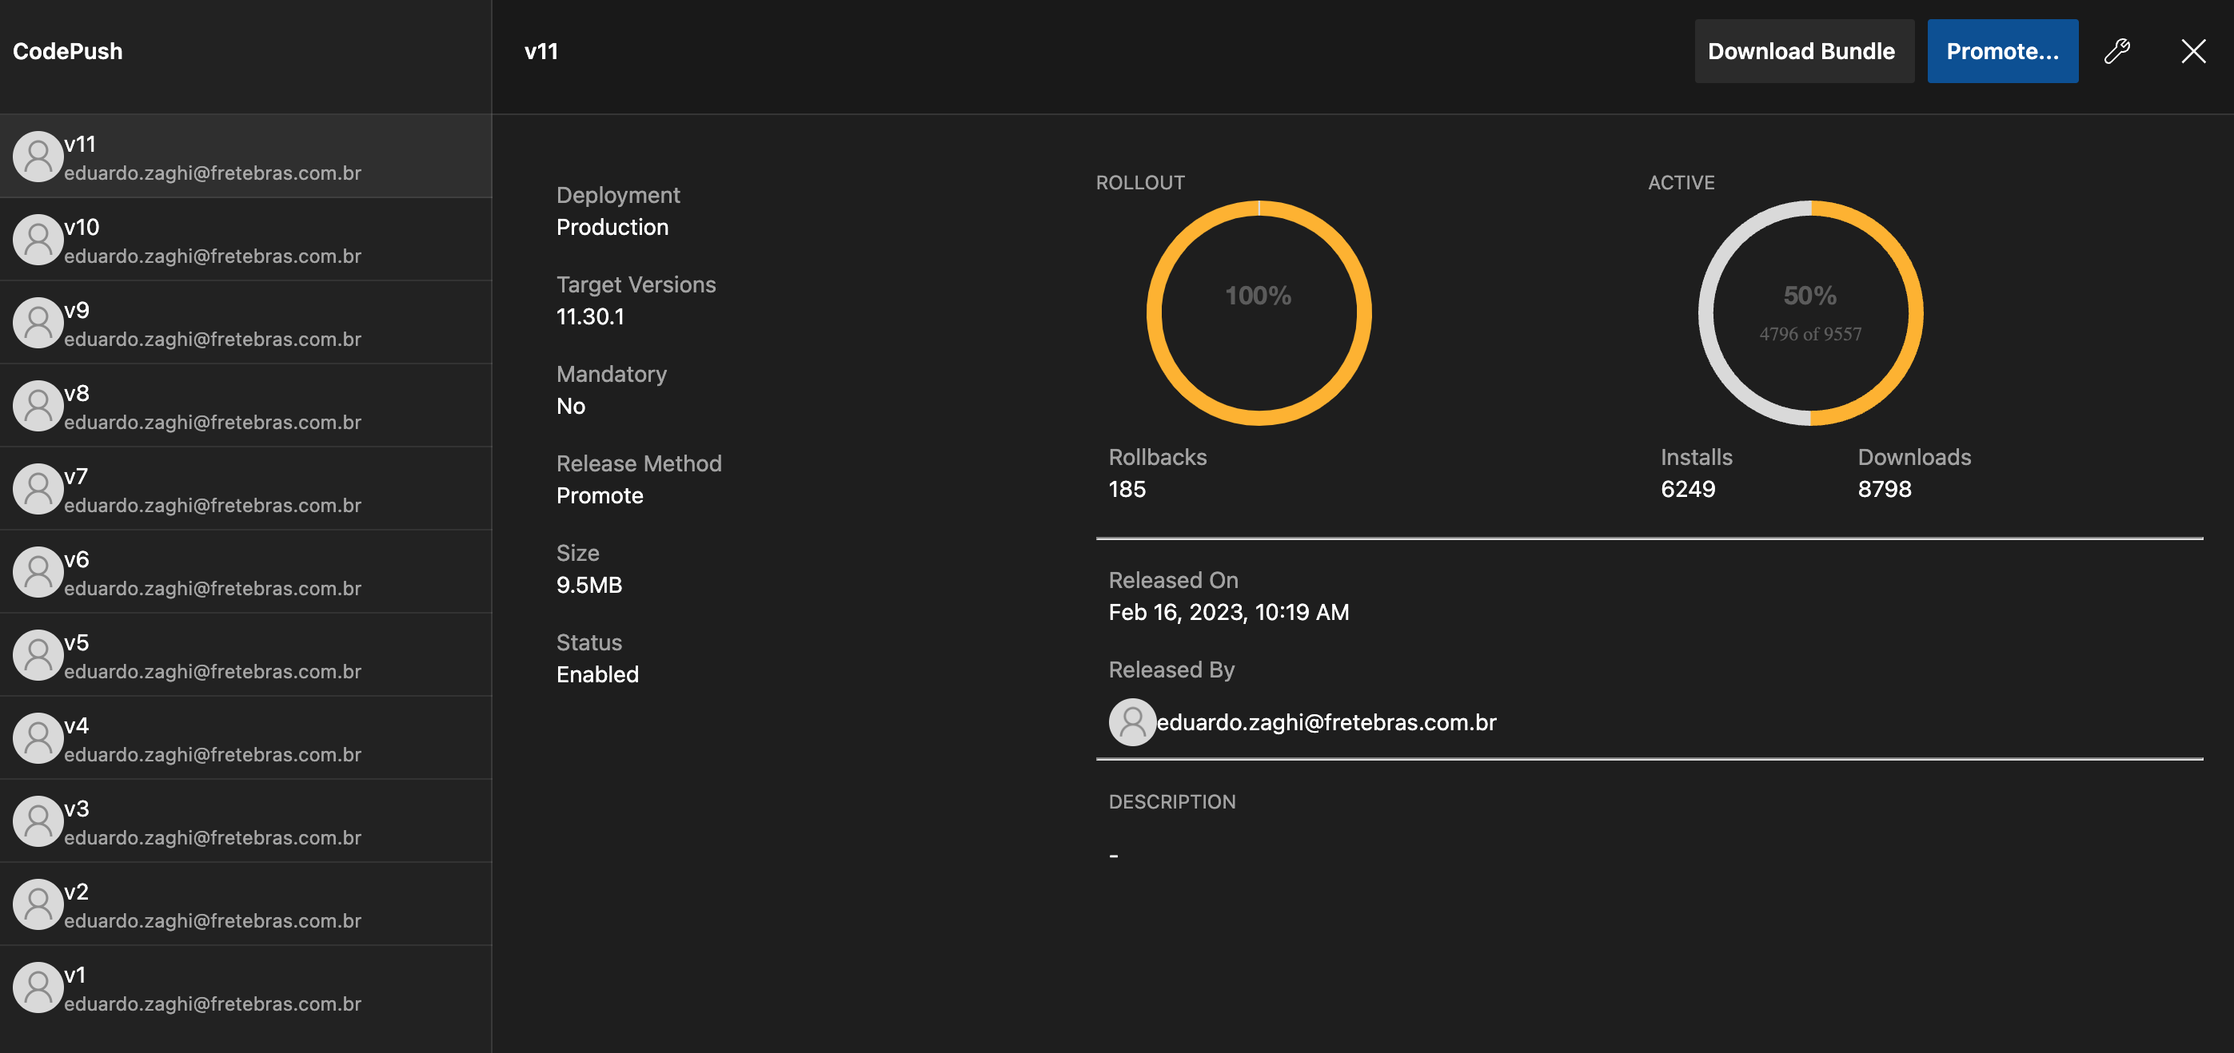The width and height of the screenshot is (2234, 1053).
Task: Click the DESCRIPTION section heading
Action: click(x=1171, y=801)
